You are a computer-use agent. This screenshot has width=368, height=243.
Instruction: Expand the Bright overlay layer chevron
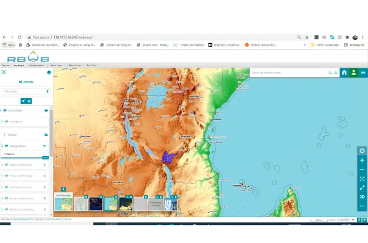click(x=45, y=165)
